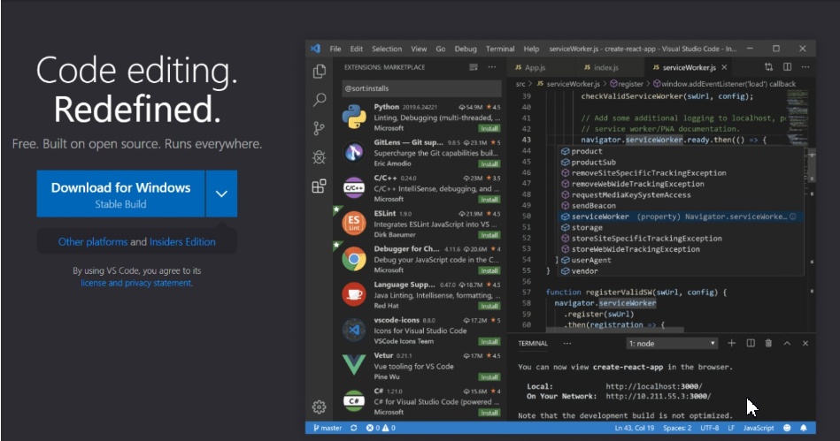Viewport: 840px width, 441px height.
Task: Open the Selection menu
Action: click(x=387, y=49)
